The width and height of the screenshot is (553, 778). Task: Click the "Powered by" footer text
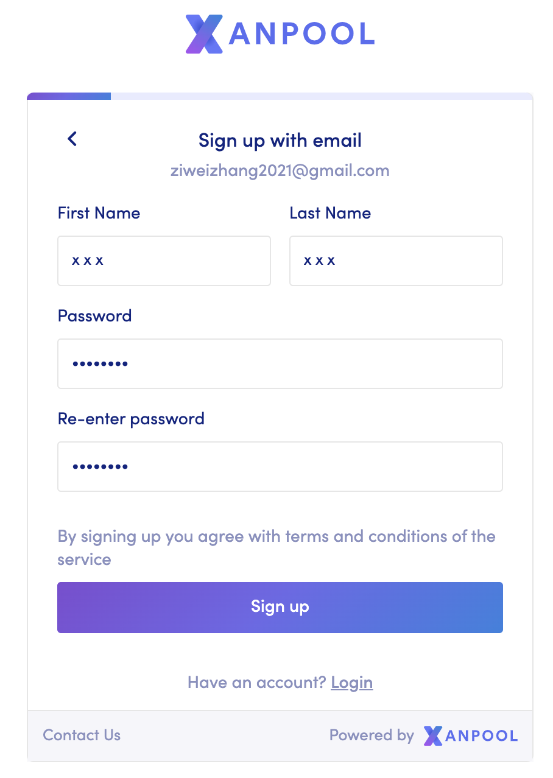372,735
